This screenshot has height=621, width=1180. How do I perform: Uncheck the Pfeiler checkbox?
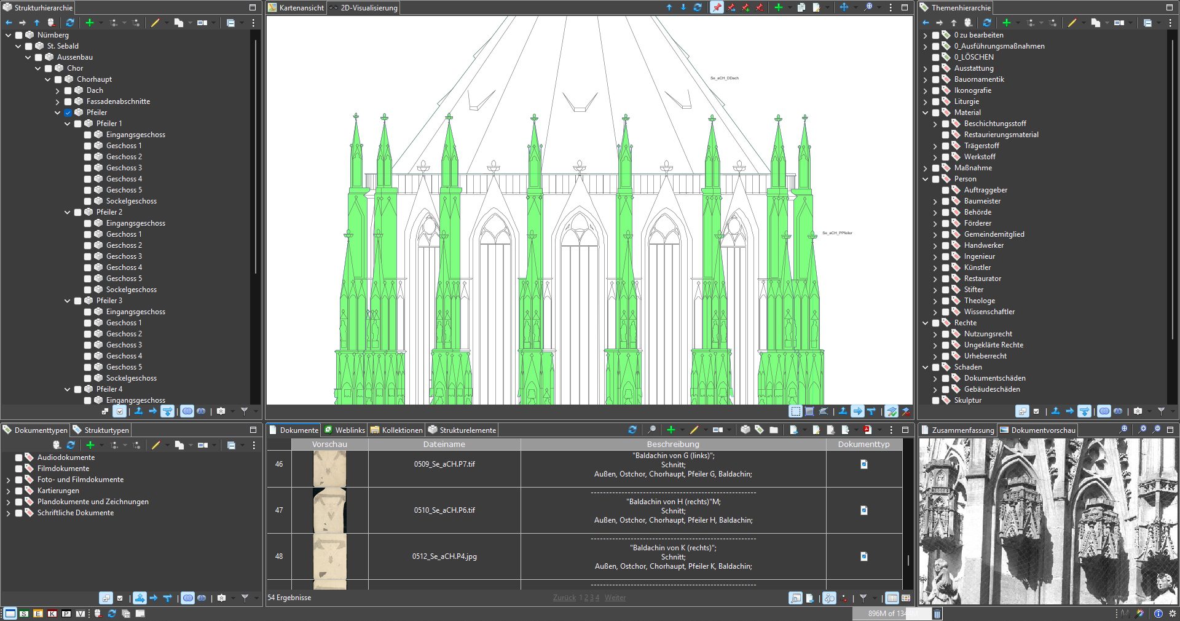point(68,113)
